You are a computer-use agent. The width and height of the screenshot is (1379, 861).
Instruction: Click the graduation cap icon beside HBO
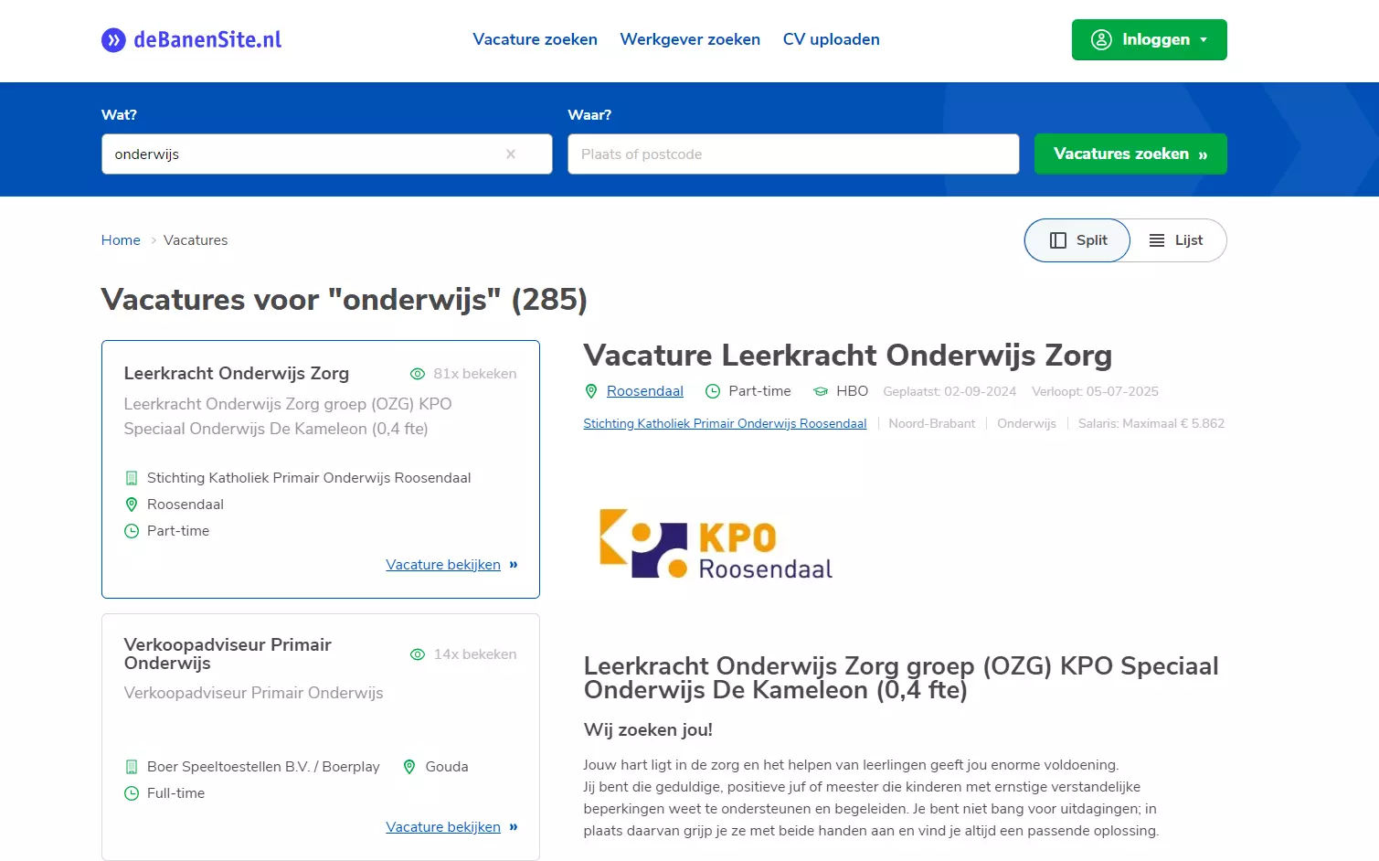coord(821,391)
